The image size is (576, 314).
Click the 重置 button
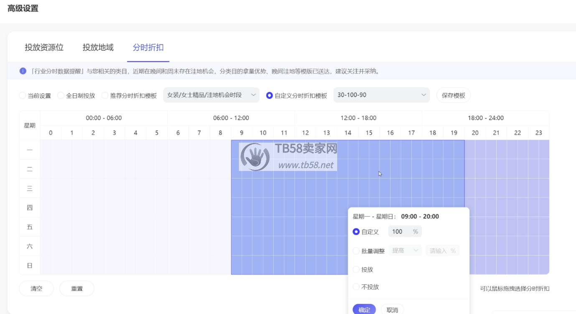tap(77, 289)
